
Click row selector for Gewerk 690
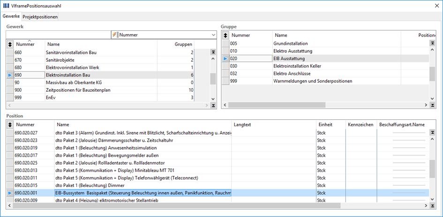[10, 75]
